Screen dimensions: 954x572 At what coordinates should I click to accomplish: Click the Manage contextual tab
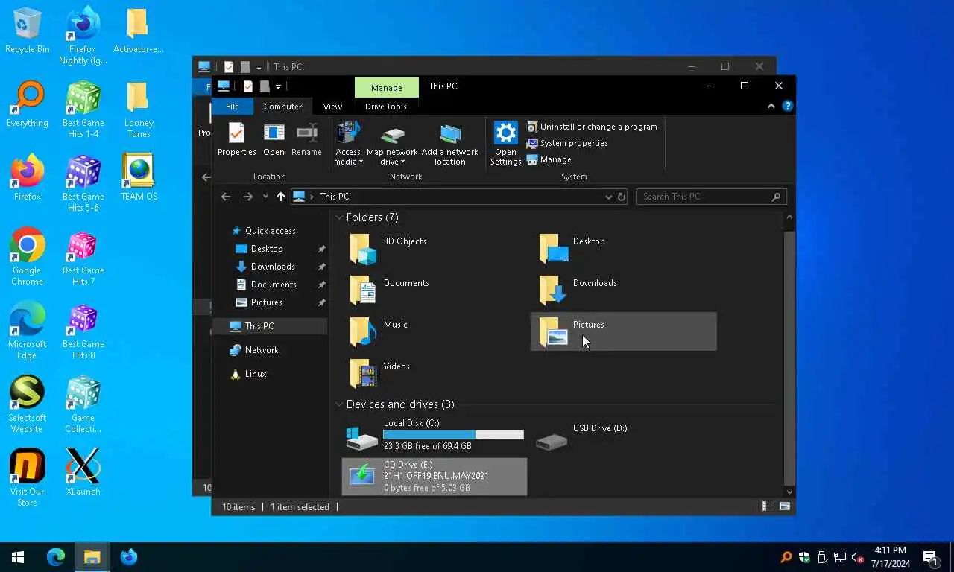(387, 87)
